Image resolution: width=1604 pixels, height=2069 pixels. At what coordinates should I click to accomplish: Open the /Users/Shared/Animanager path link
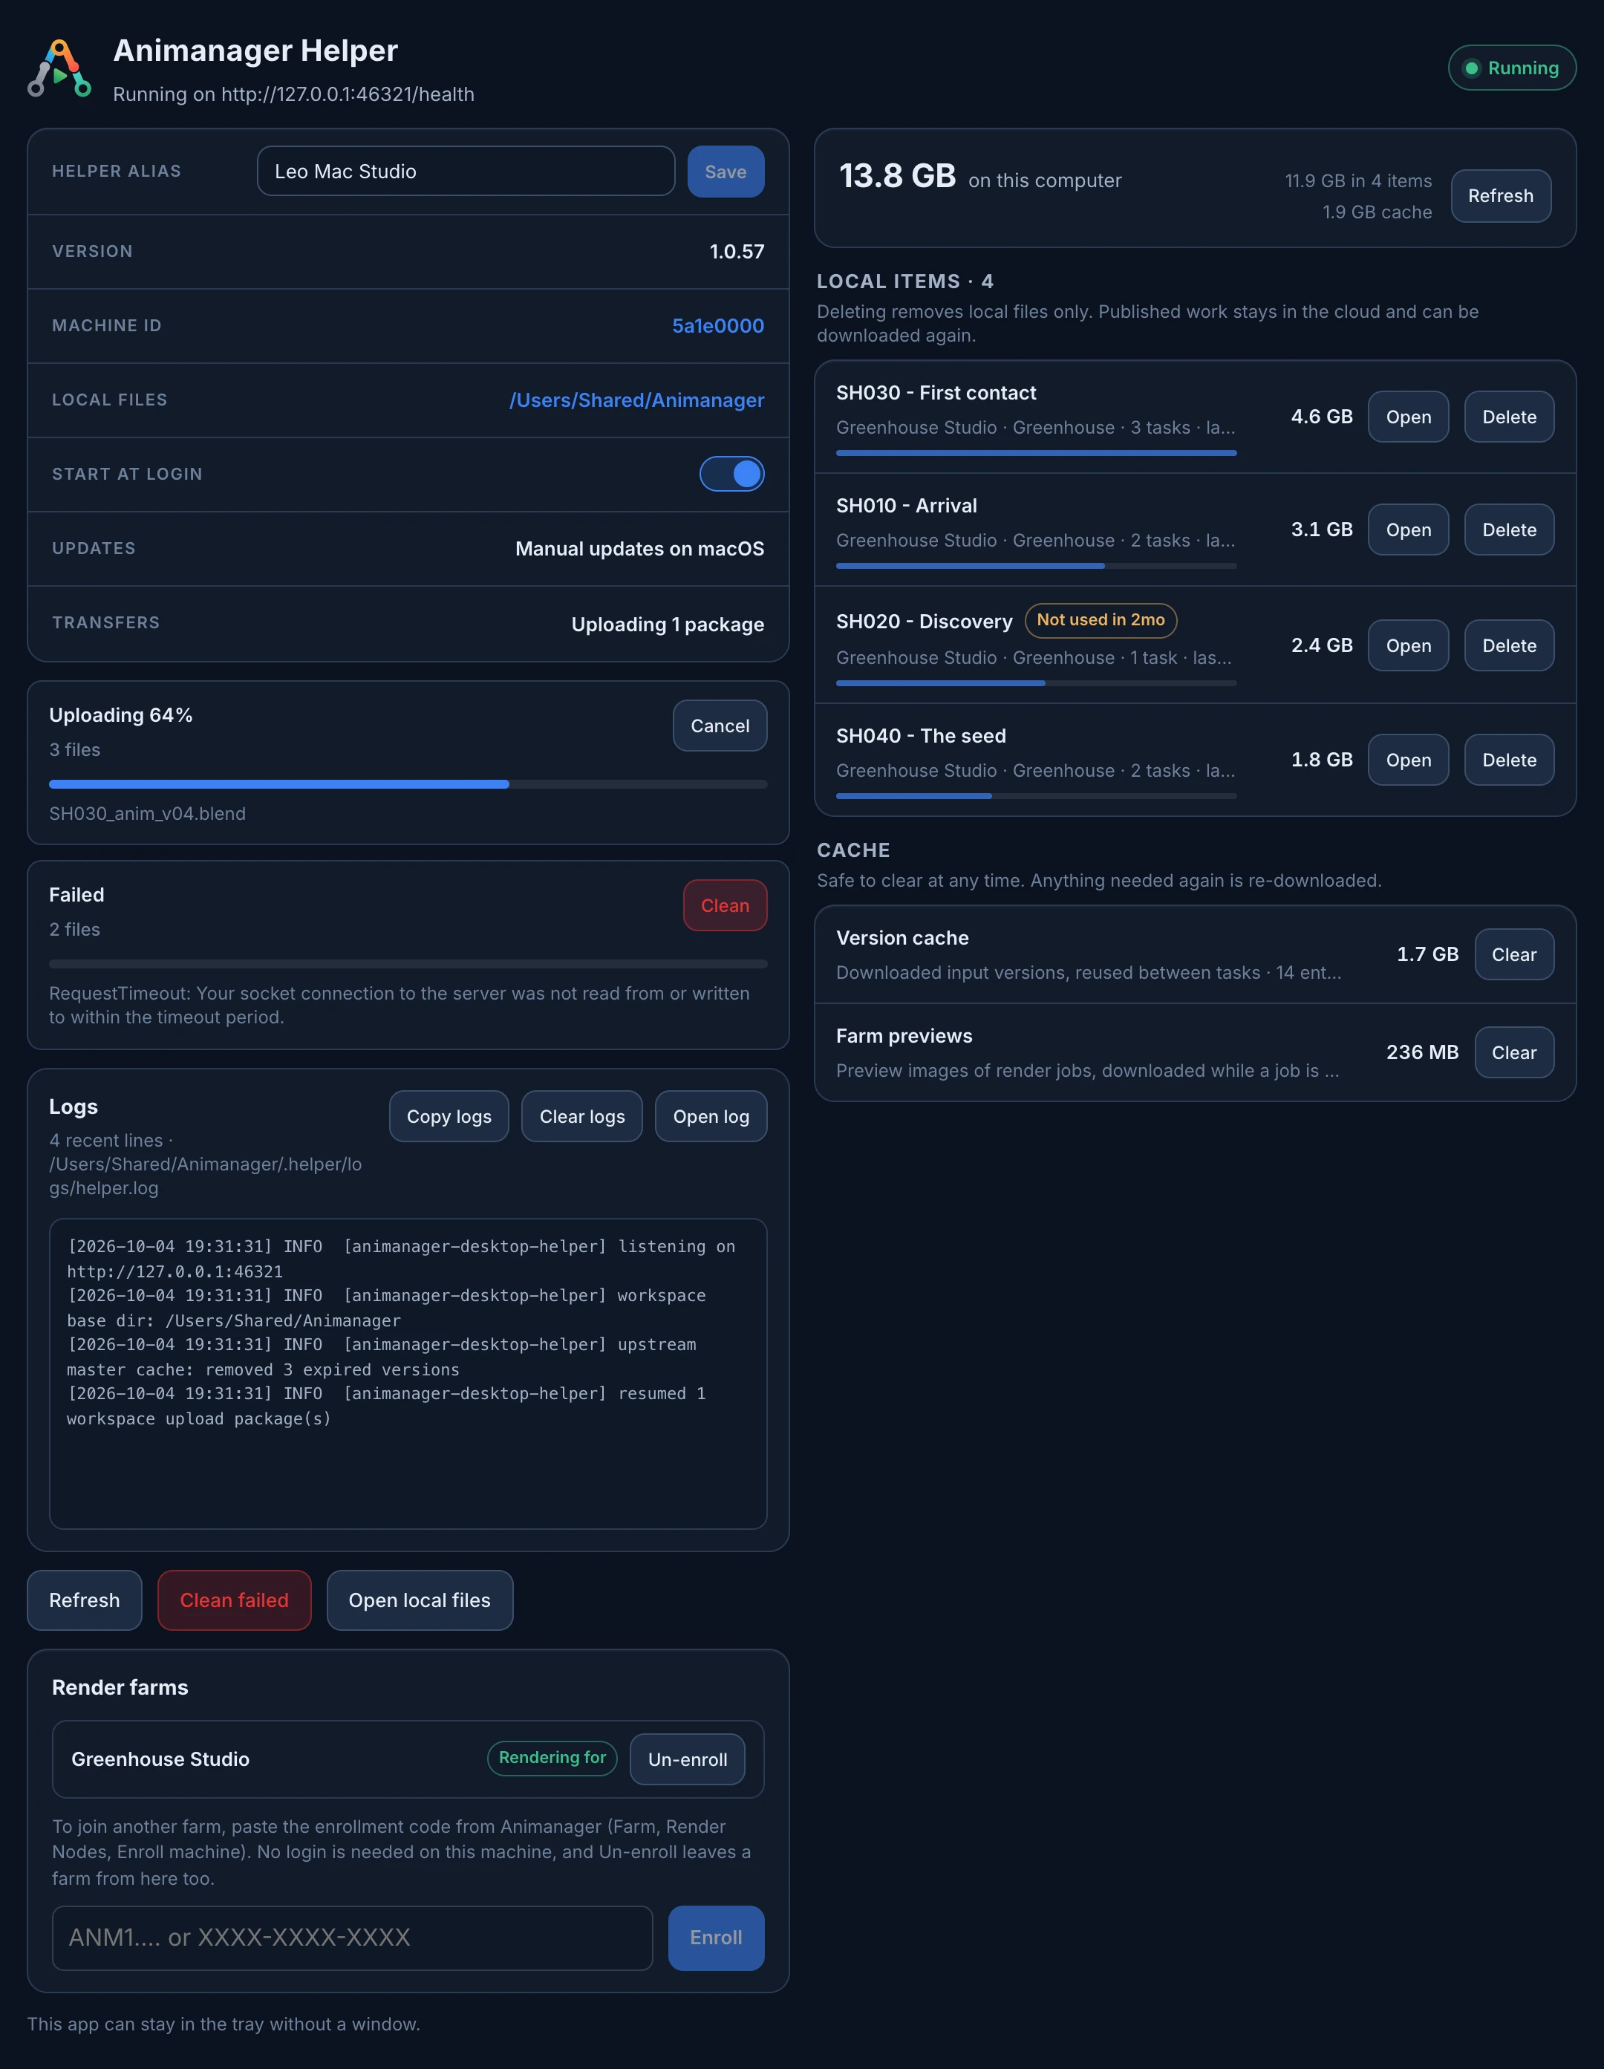pos(636,400)
